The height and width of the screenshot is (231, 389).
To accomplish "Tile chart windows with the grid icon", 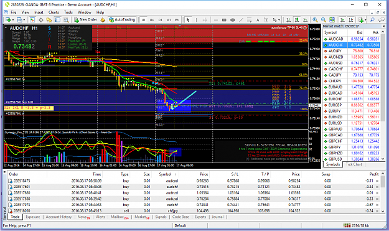I will pos(332,20).
